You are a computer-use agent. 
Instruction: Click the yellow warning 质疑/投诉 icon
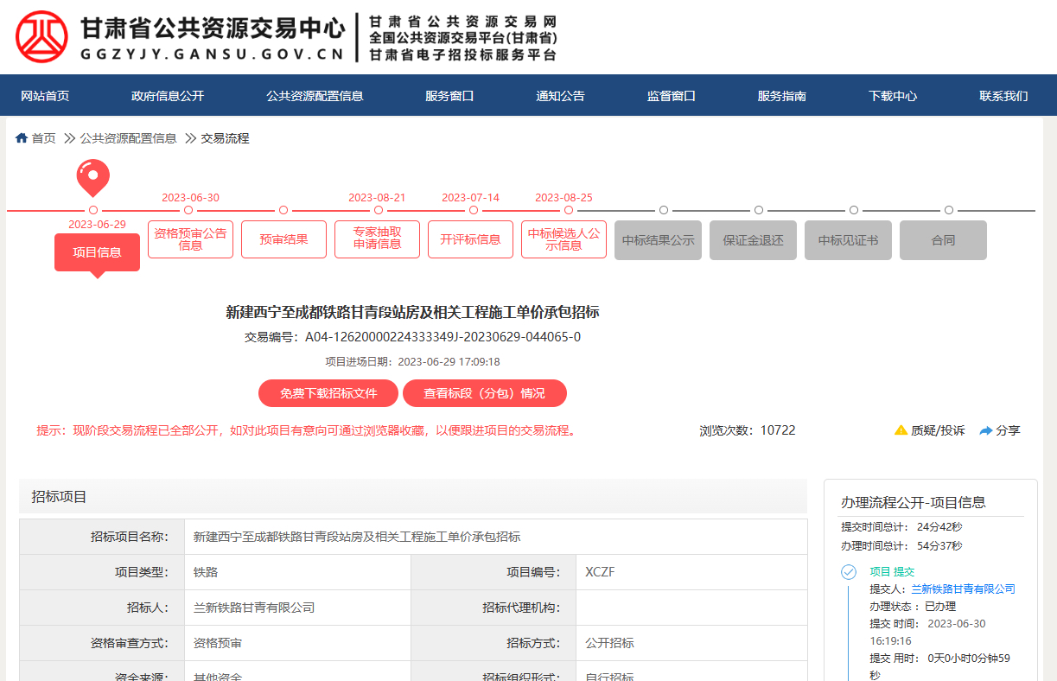pos(901,430)
